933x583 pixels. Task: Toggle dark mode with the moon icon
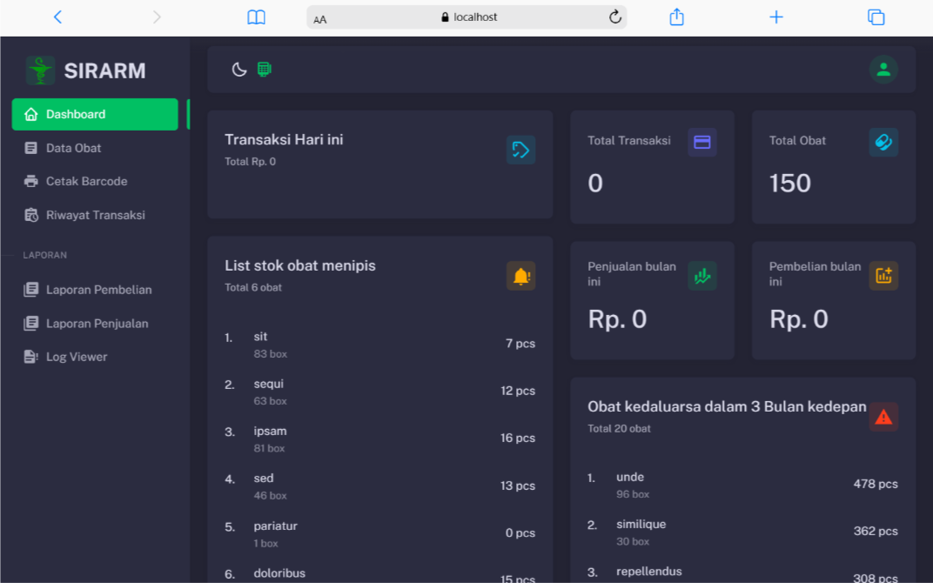[x=239, y=70]
